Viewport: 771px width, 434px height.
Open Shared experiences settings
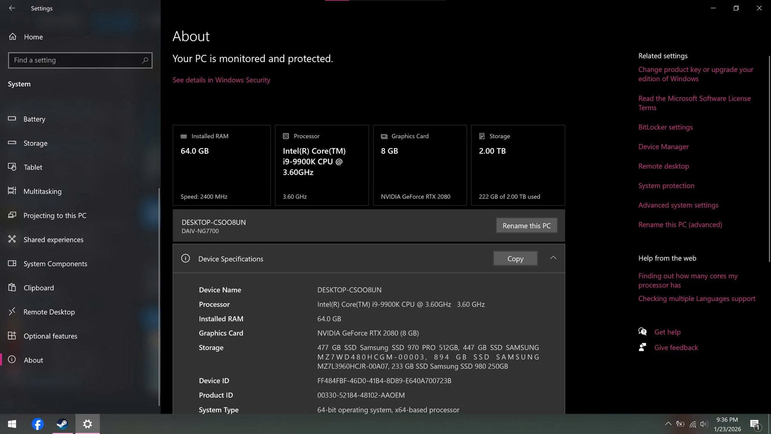click(x=53, y=240)
